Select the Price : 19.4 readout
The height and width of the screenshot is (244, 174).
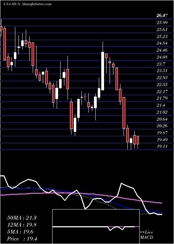coord(22,239)
